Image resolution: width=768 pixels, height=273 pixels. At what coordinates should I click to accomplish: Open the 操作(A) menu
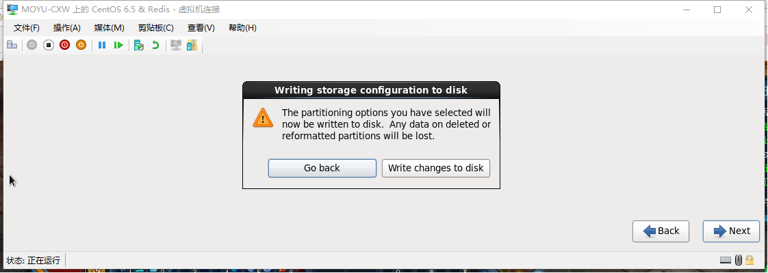[66, 28]
